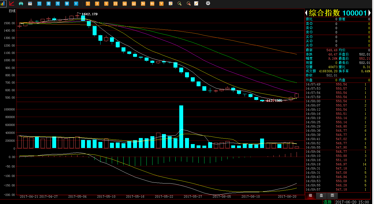The height and width of the screenshot is (204, 374).
Task: Open the notepad pencil icon
Action: (x=196, y=4)
